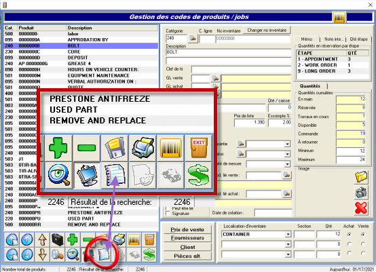
Task: Edit the Prix de liste field
Action: pos(250,123)
